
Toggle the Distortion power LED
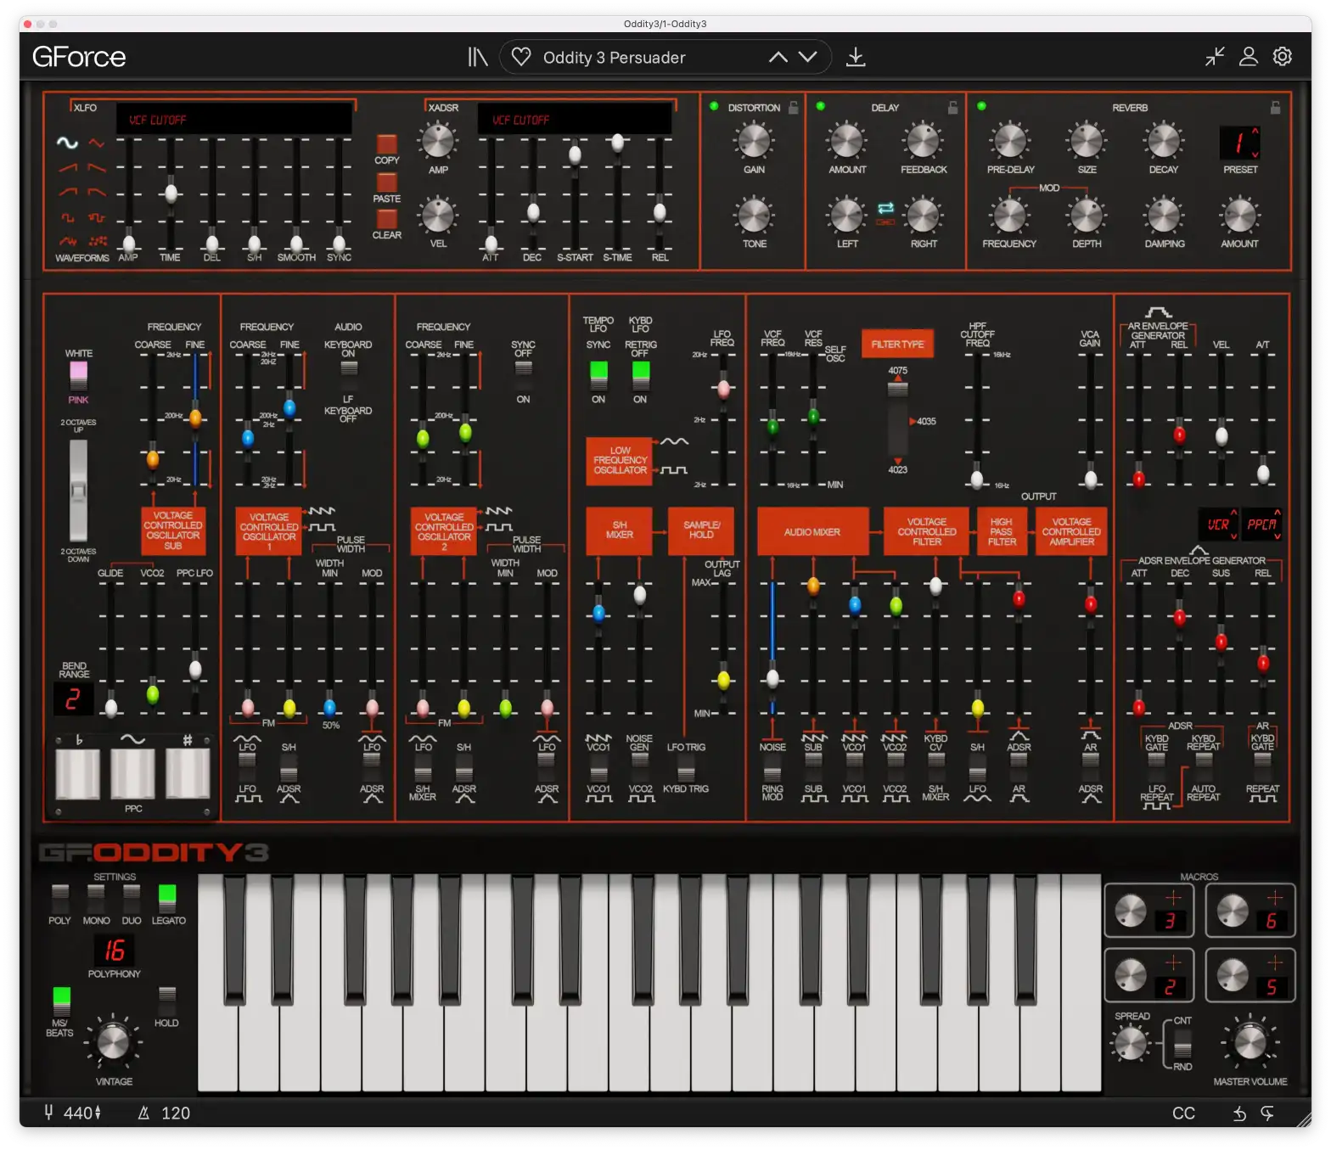point(714,106)
